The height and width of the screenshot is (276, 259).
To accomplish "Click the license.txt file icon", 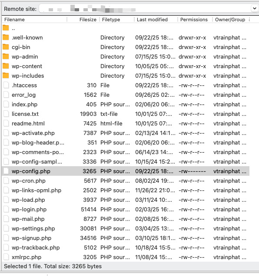I will click(7, 114).
